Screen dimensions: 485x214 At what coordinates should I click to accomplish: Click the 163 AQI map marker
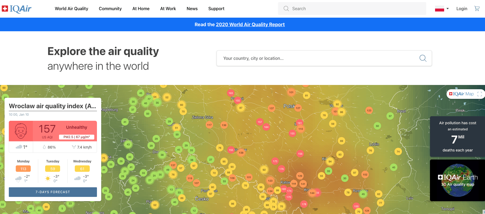tap(231, 93)
